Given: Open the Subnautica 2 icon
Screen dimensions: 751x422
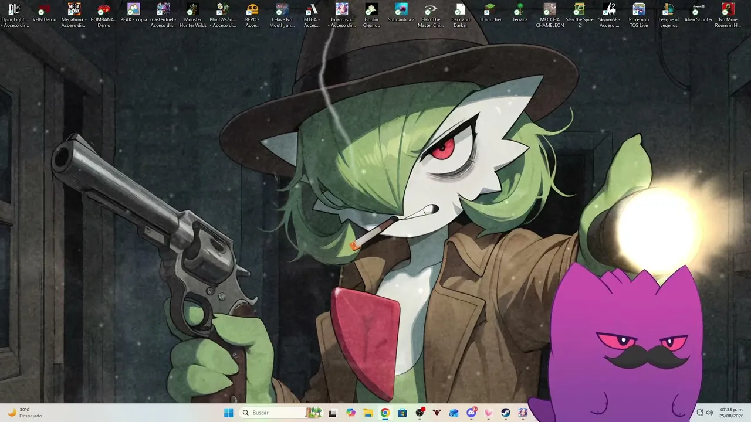Looking at the screenshot, I should tap(401, 13).
